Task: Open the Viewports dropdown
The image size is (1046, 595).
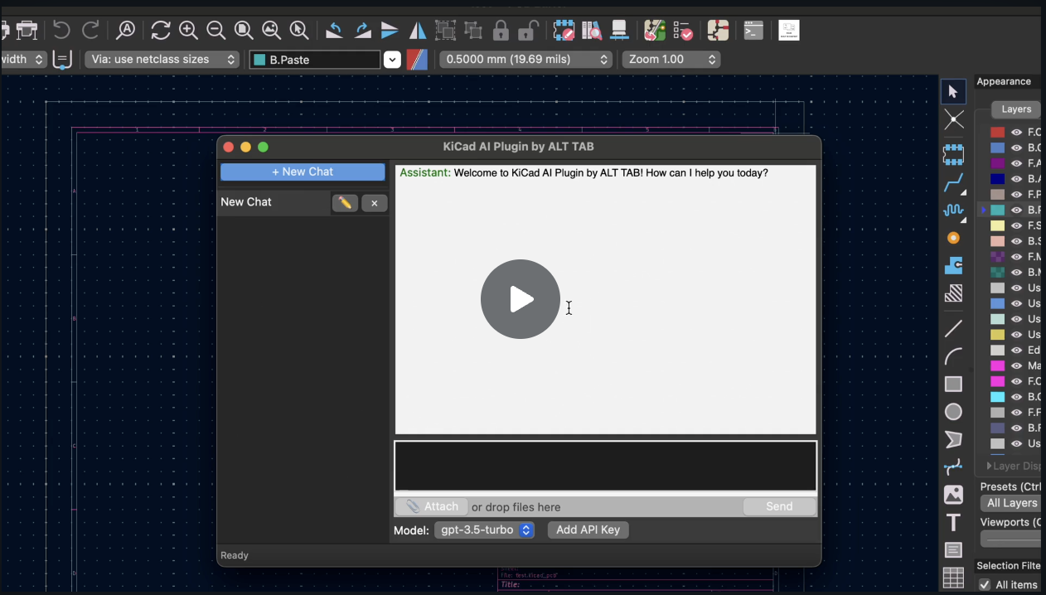Action: pyautogui.click(x=1010, y=539)
